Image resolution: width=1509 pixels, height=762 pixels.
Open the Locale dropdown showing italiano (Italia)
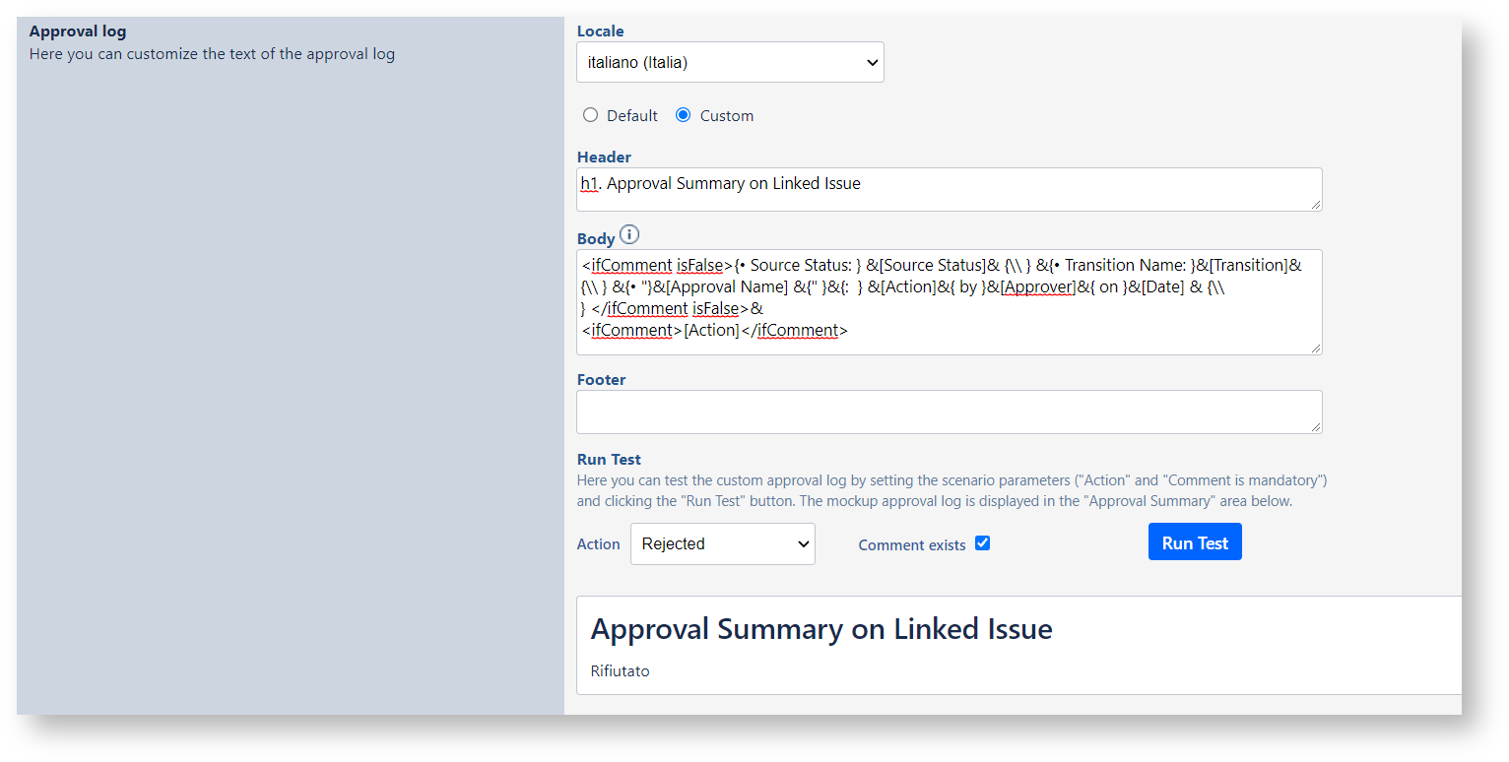730,62
